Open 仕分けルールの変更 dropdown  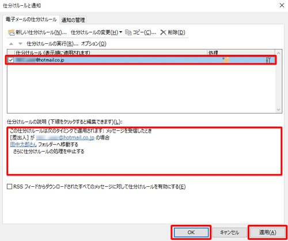pos(96,32)
